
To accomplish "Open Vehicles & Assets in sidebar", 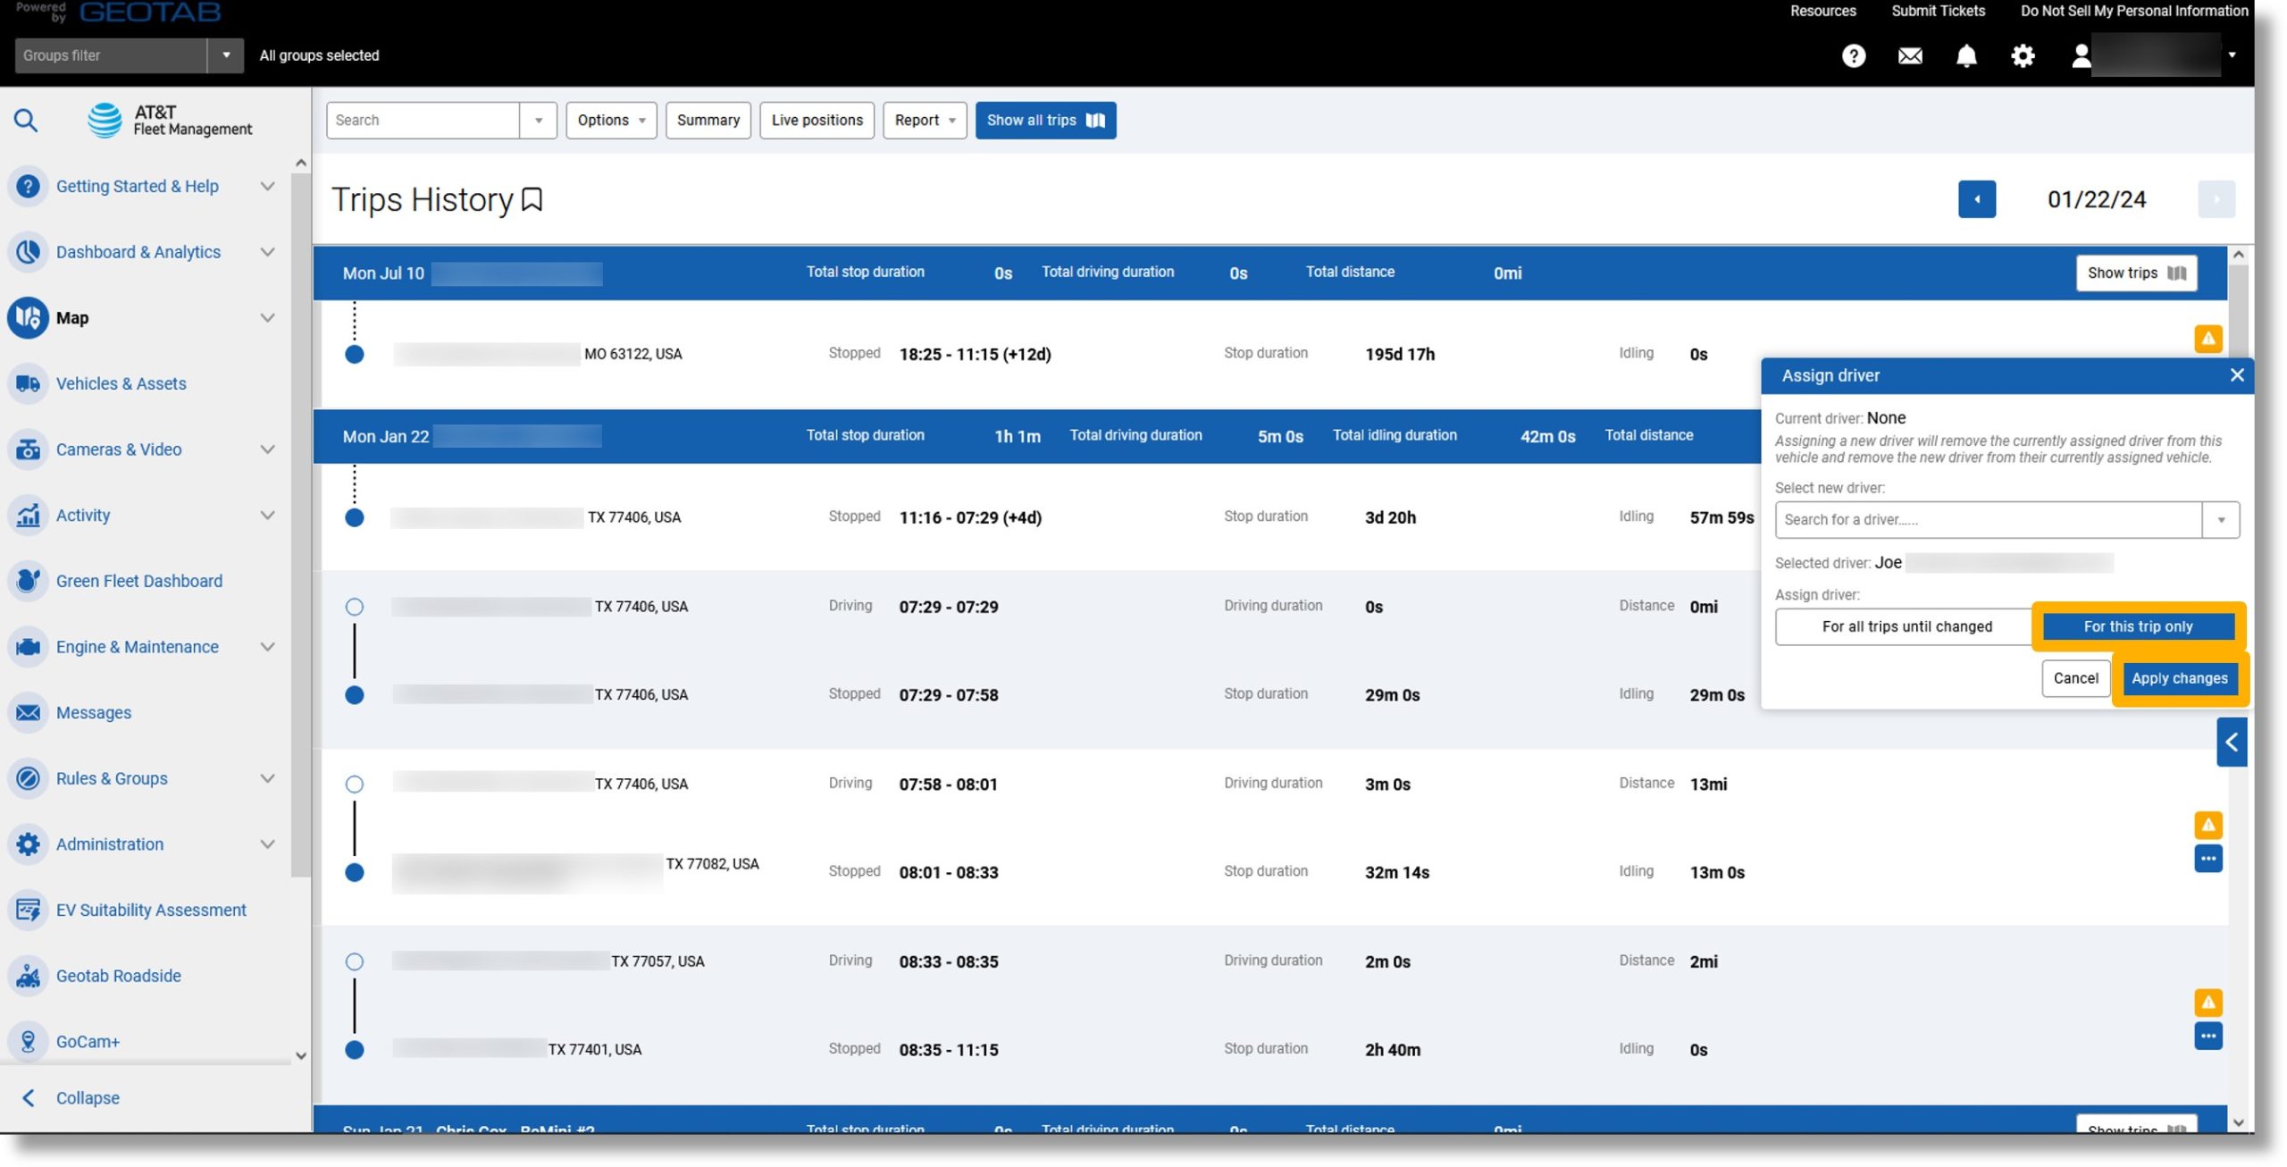I will tap(121, 383).
